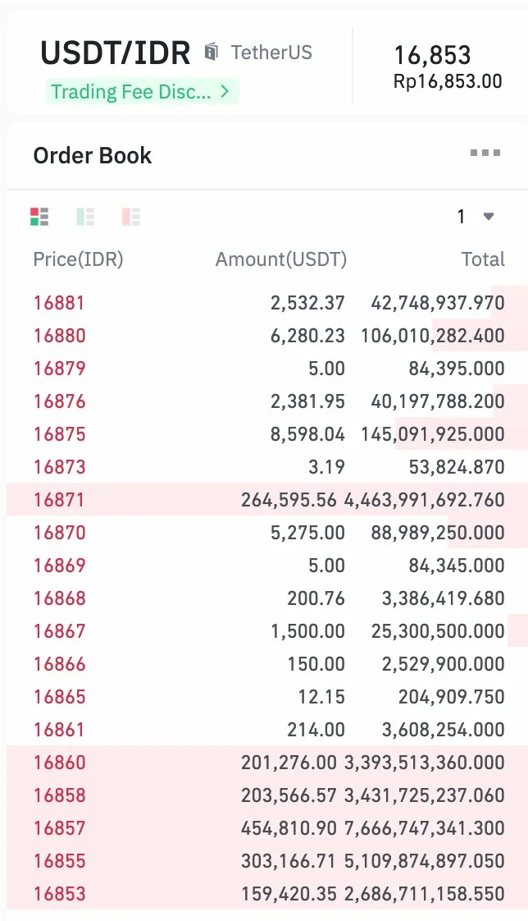Click the USDT/IDR pair title
Viewport: 528px width, 921px height.
click(115, 53)
